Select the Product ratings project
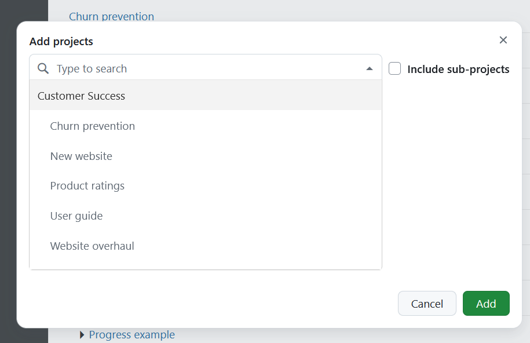Image resolution: width=530 pixels, height=343 pixels. click(x=87, y=185)
